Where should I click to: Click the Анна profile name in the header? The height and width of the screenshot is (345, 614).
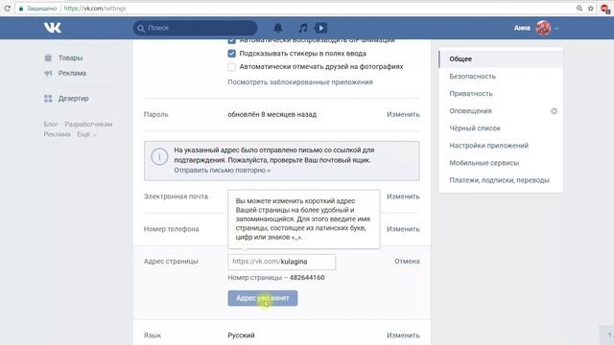(x=522, y=28)
